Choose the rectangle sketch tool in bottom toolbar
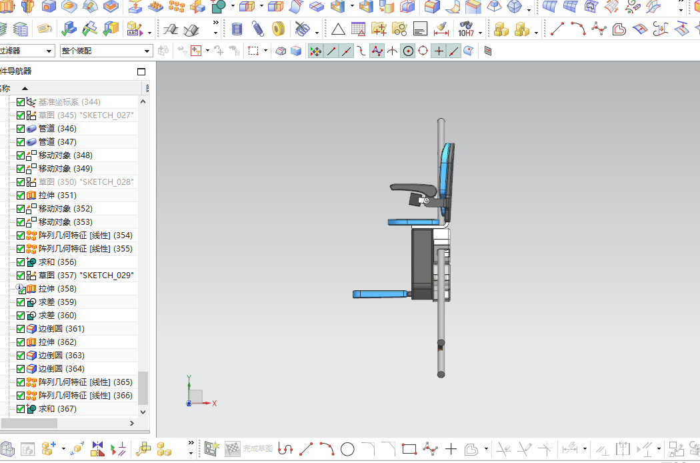This screenshot has height=463, width=700. [409, 449]
